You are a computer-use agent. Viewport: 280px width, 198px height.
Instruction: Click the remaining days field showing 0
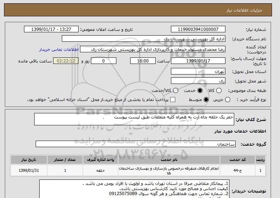click(x=104, y=61)
